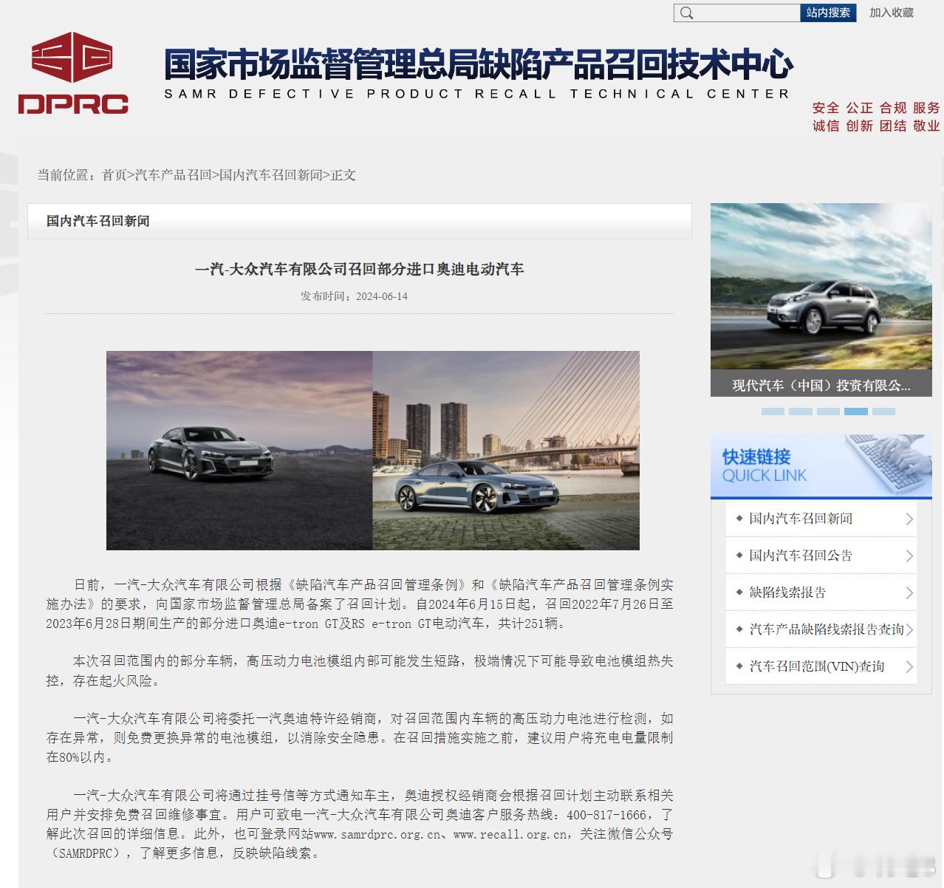Click the 快速链接 QUICK LINK banner
The width and height of the screenshot is (944, 888).
tap(821, 466)
